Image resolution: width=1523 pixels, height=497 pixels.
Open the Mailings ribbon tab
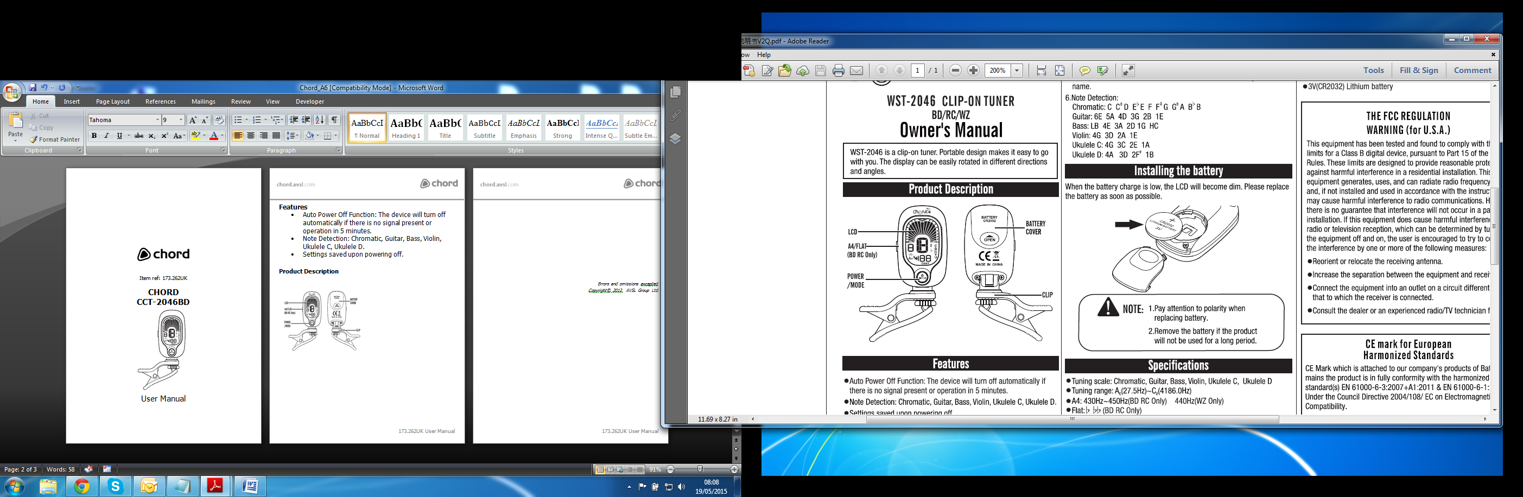(204, 101)
